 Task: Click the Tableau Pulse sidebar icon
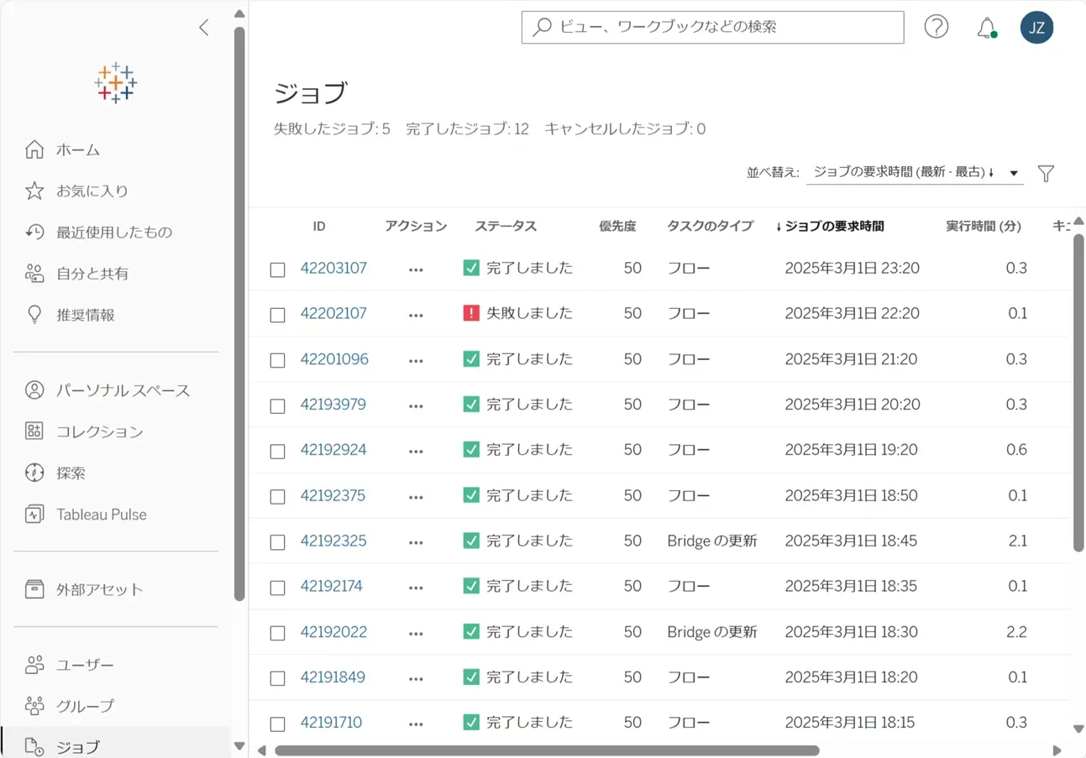tap(34, 515)
